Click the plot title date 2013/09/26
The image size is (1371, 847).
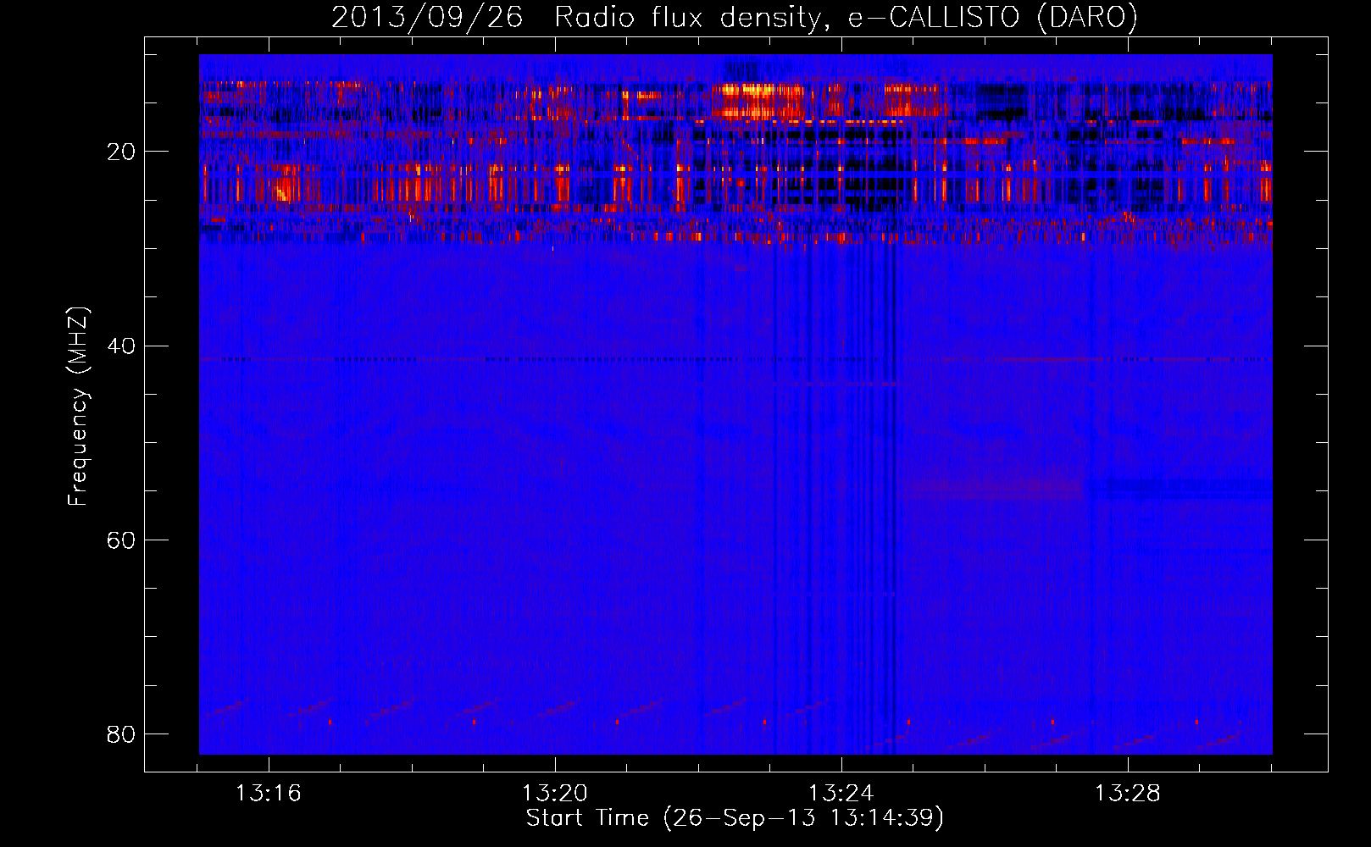[x=427, y=18]
